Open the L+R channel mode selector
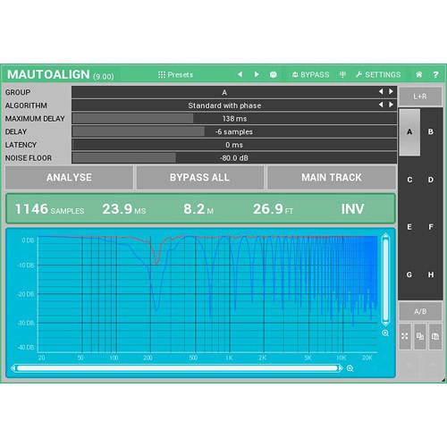Screen dimensions: 447x447 420,97
